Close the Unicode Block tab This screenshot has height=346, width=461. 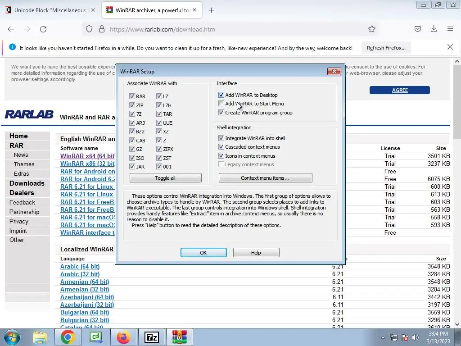coord(93,10)
